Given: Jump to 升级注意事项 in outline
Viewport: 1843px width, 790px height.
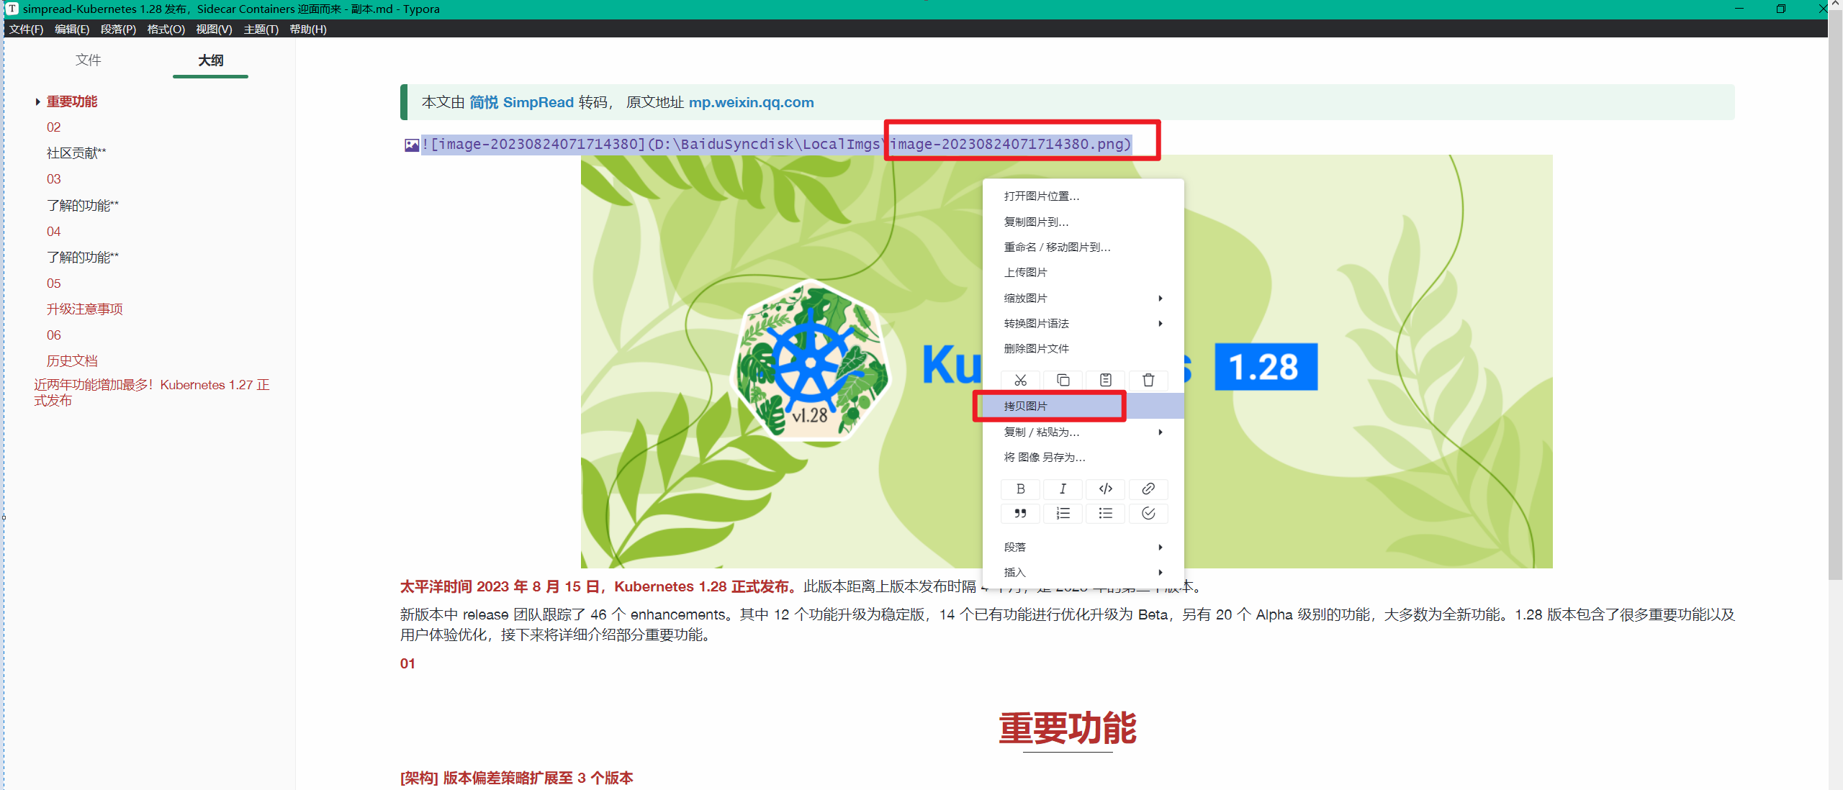Looking at the screenshot, I should click(x=85, y=309).
